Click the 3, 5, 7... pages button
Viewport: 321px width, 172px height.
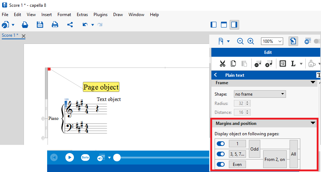click(x=237, y=154)
